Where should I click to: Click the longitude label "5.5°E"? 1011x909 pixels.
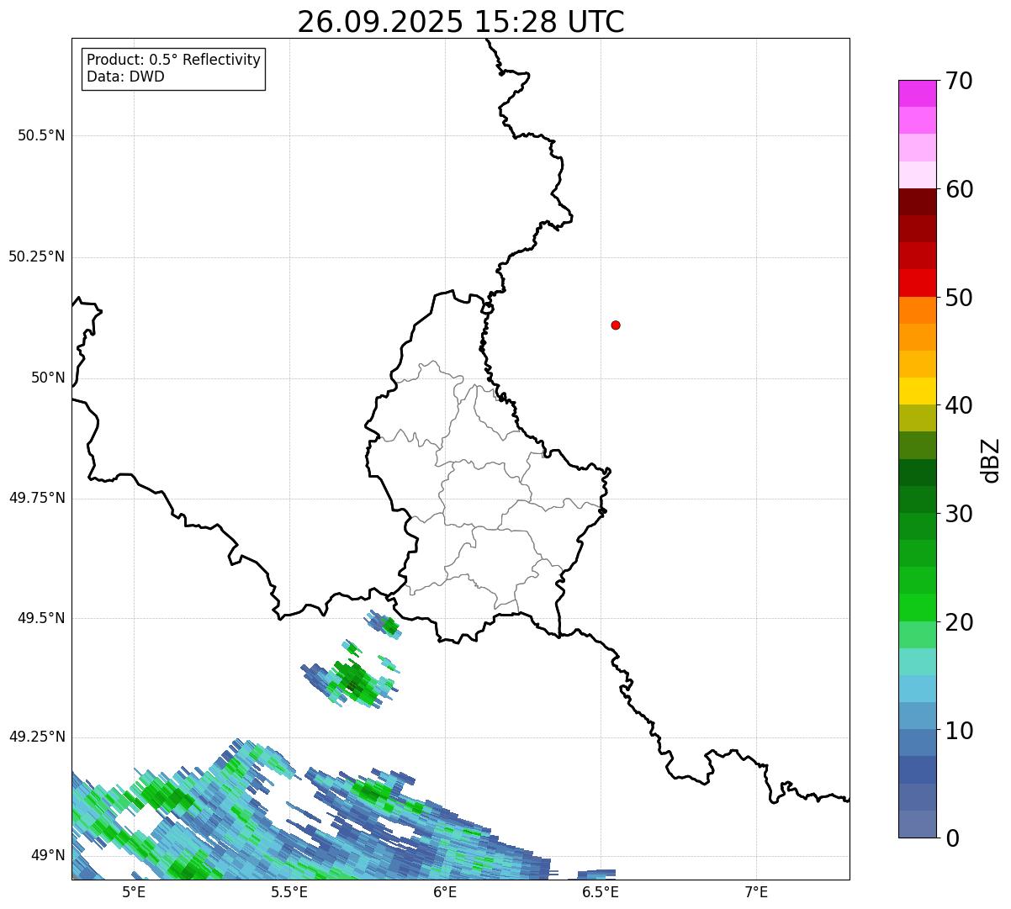pos(289,892)
